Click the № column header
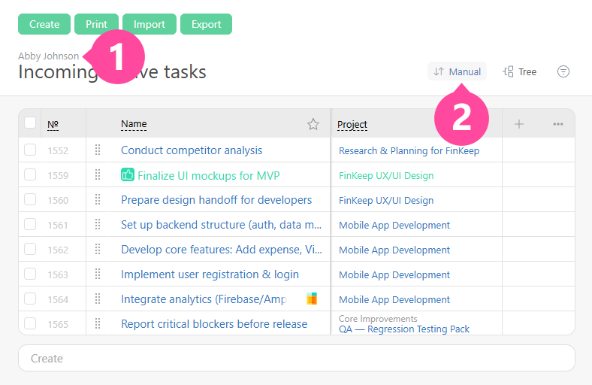 53,124
